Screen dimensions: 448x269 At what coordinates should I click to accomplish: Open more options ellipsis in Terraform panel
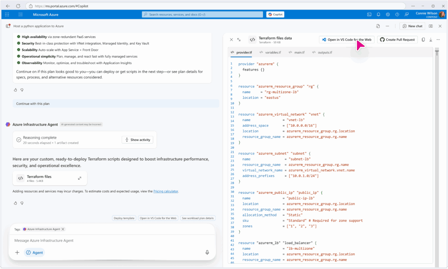click(438, 40)
